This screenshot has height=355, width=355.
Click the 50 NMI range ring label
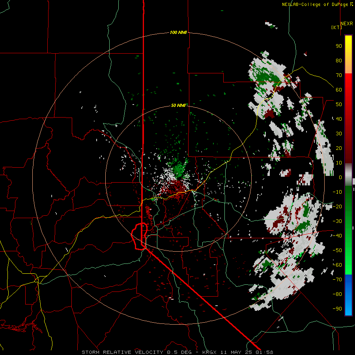pos(178,105)
